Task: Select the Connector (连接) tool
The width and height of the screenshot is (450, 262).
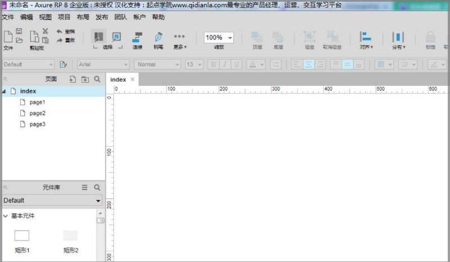Action: pyautogui.click(x=137, y=38)
